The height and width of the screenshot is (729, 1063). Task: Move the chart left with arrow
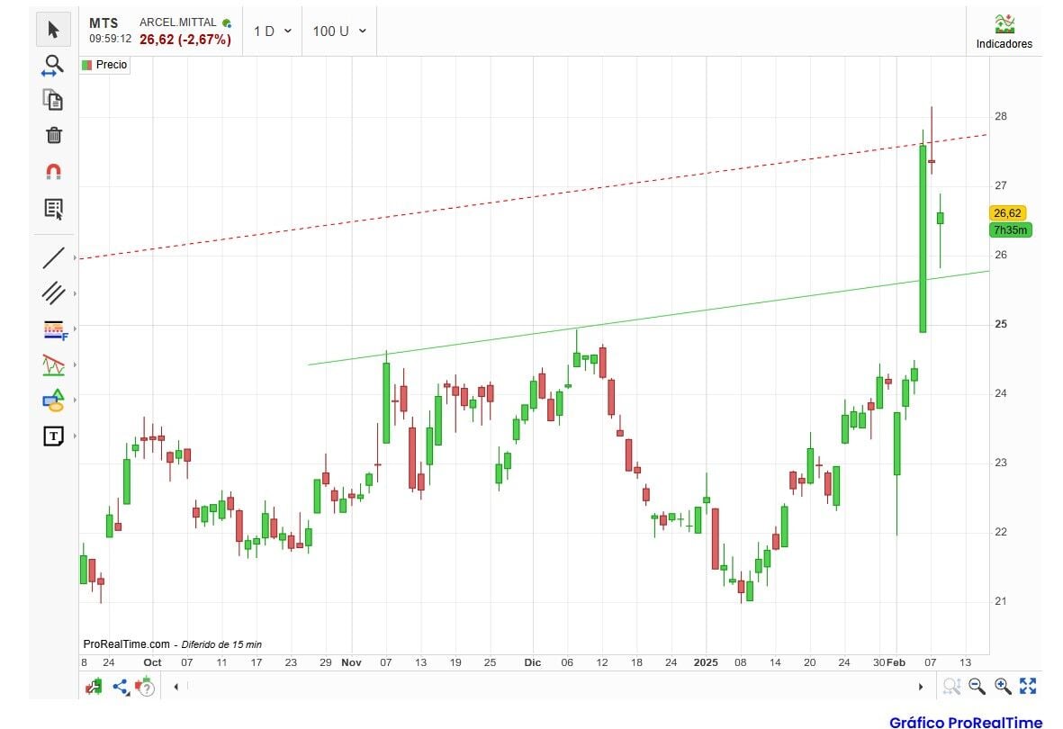point(176,687)
